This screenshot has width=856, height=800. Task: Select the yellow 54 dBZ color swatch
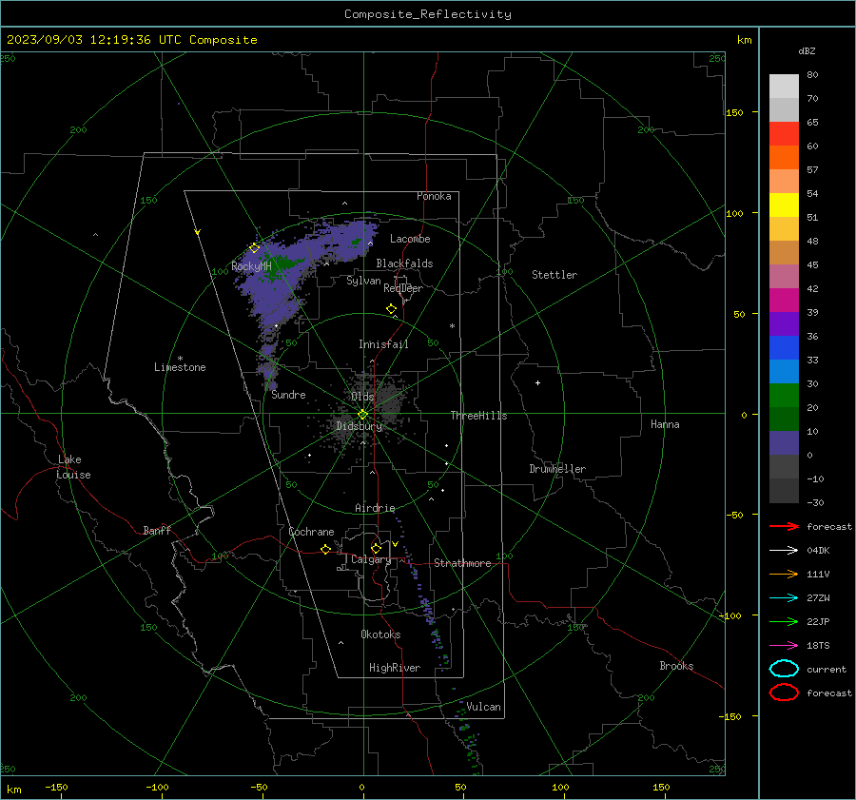784,205
